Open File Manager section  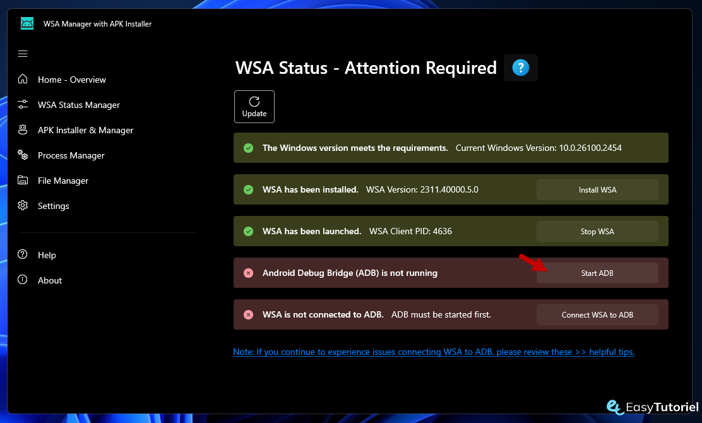[63, 181]
